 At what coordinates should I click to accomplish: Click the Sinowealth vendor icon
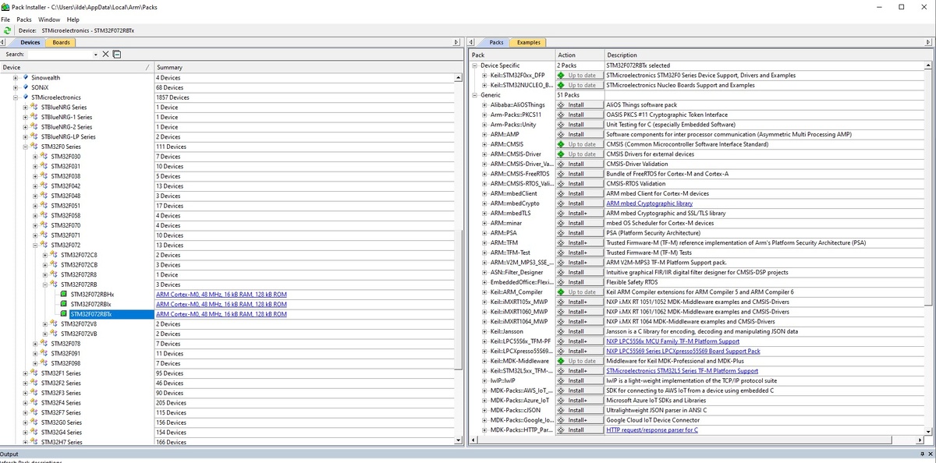click(26, 78)
